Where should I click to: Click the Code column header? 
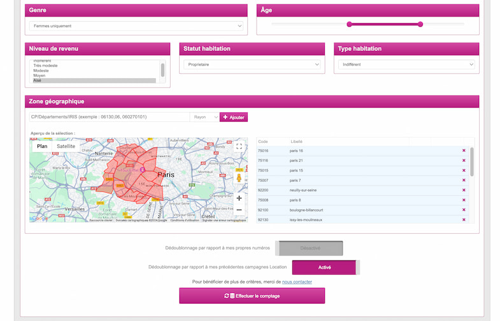(263, 142)
